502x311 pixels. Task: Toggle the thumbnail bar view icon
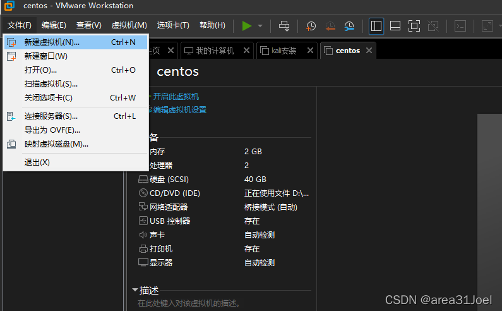395,26
